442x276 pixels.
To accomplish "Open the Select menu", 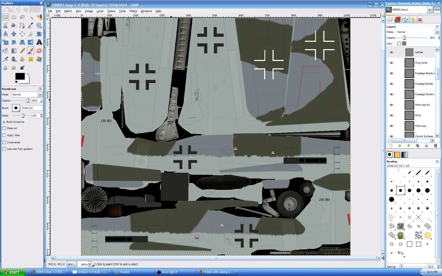I will tap(68, 11).
